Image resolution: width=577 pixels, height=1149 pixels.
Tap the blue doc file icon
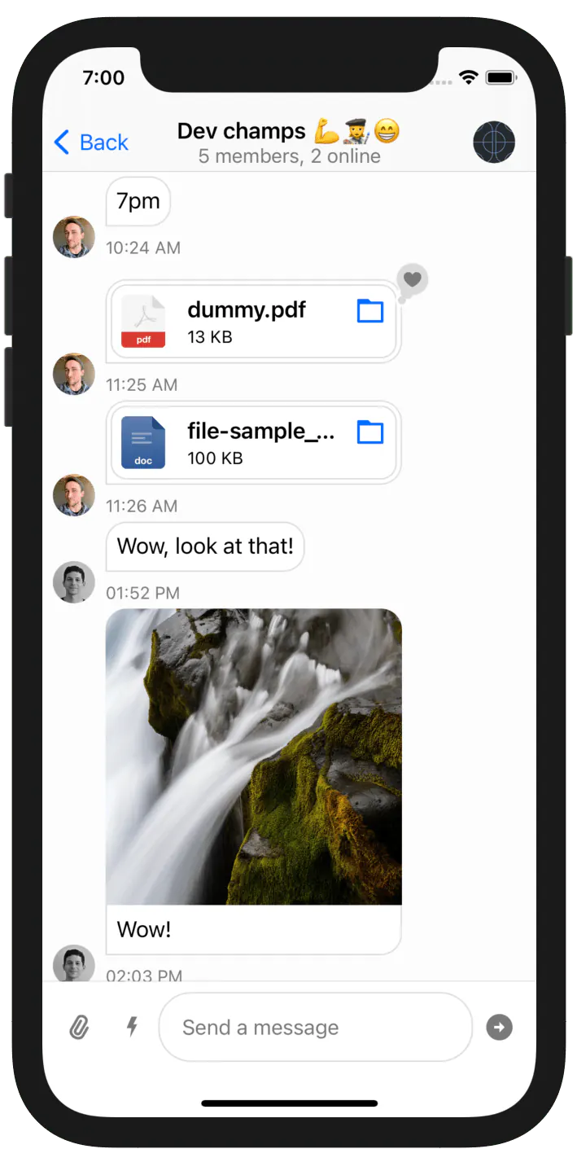tap(143, 442)
